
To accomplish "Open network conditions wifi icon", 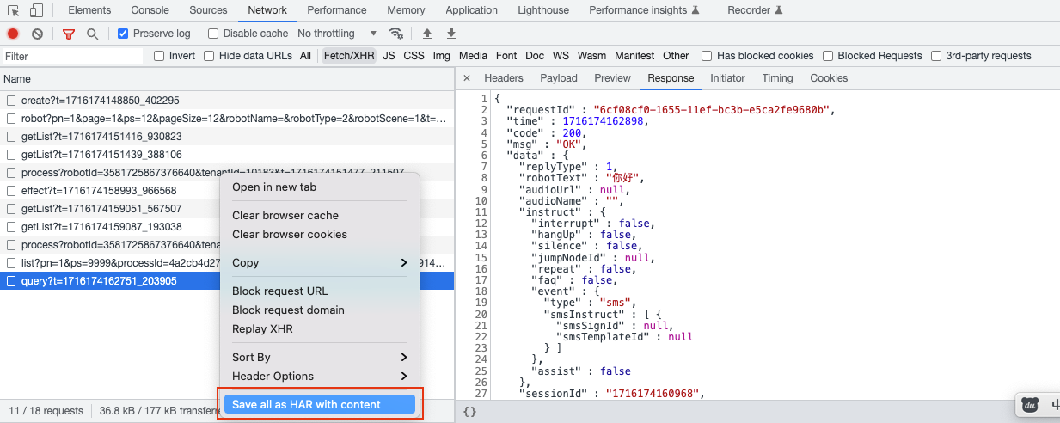I will (x=396, y=34).
